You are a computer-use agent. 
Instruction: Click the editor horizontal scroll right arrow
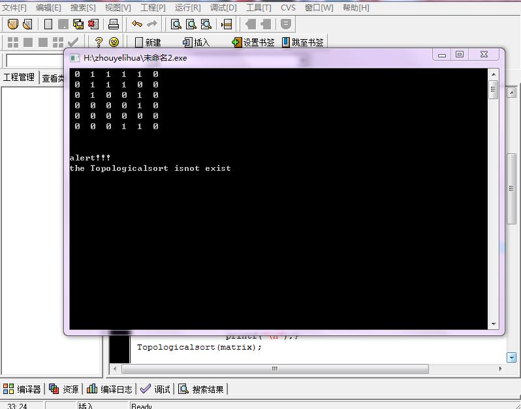[x=500, y=369]
